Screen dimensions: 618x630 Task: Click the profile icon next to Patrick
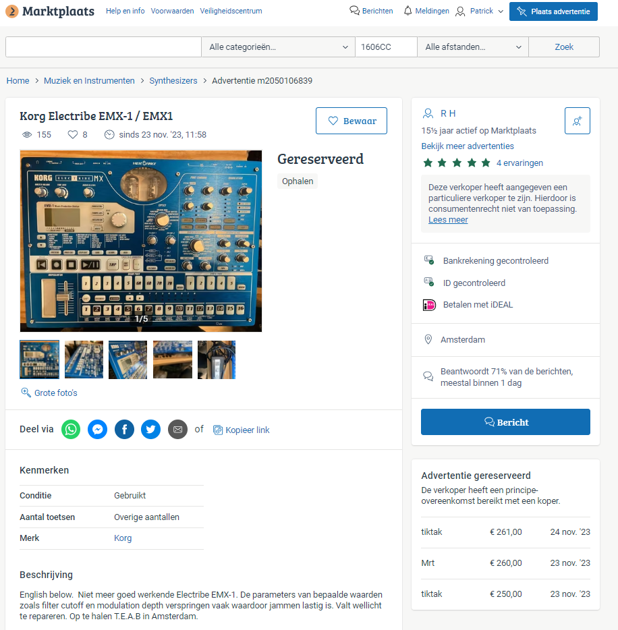(460, 11)
